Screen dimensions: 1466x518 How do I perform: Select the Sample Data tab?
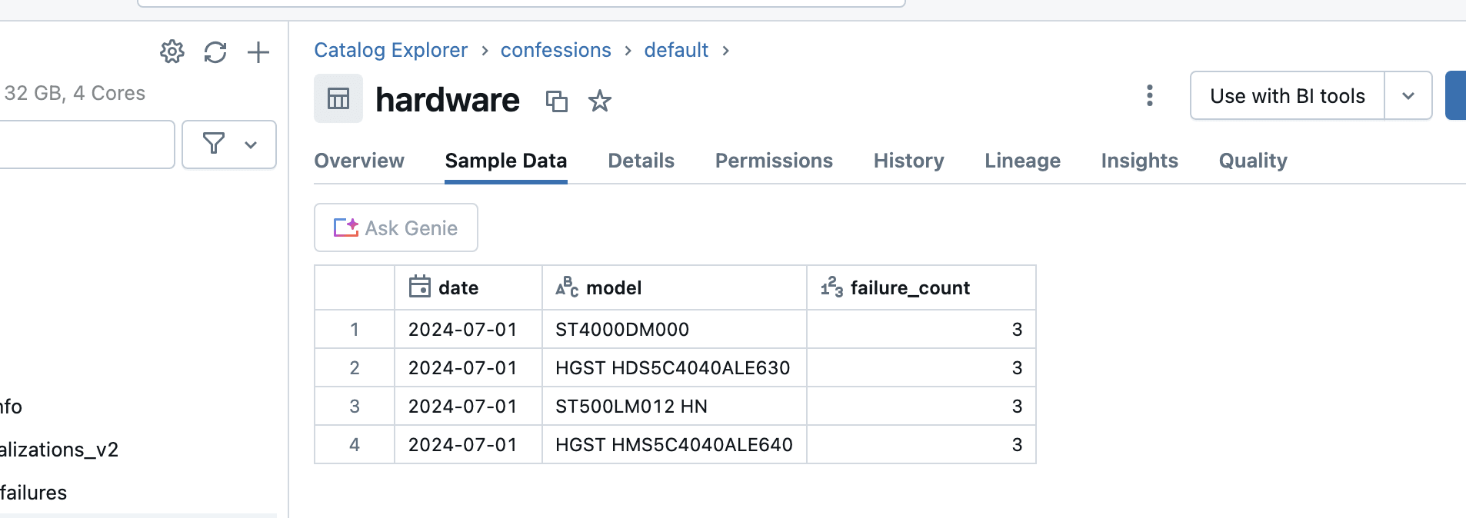click(x=506, y=161)
